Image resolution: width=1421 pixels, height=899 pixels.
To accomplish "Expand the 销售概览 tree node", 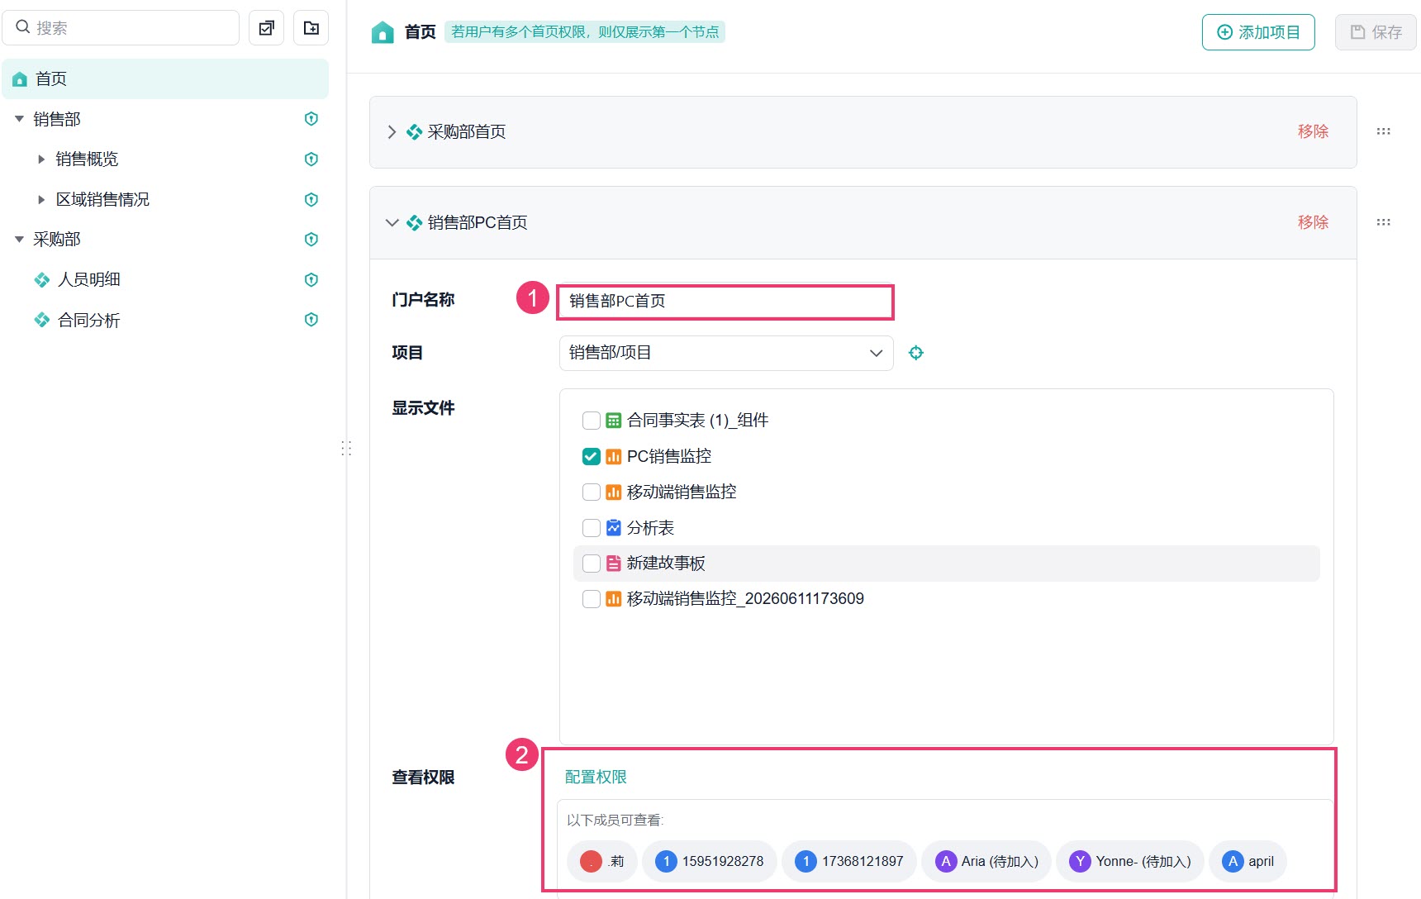I will tap(41, 159).
